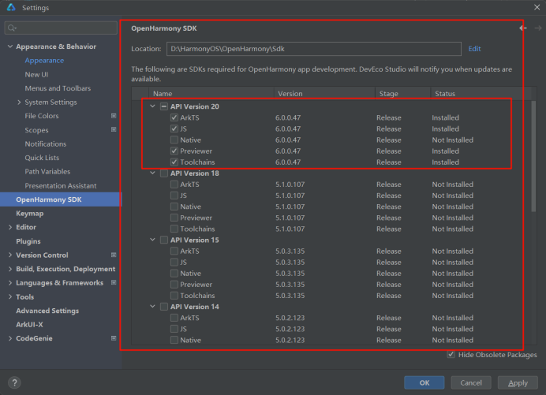Click the OK button

pyautogui.click(x=424, y=383)
